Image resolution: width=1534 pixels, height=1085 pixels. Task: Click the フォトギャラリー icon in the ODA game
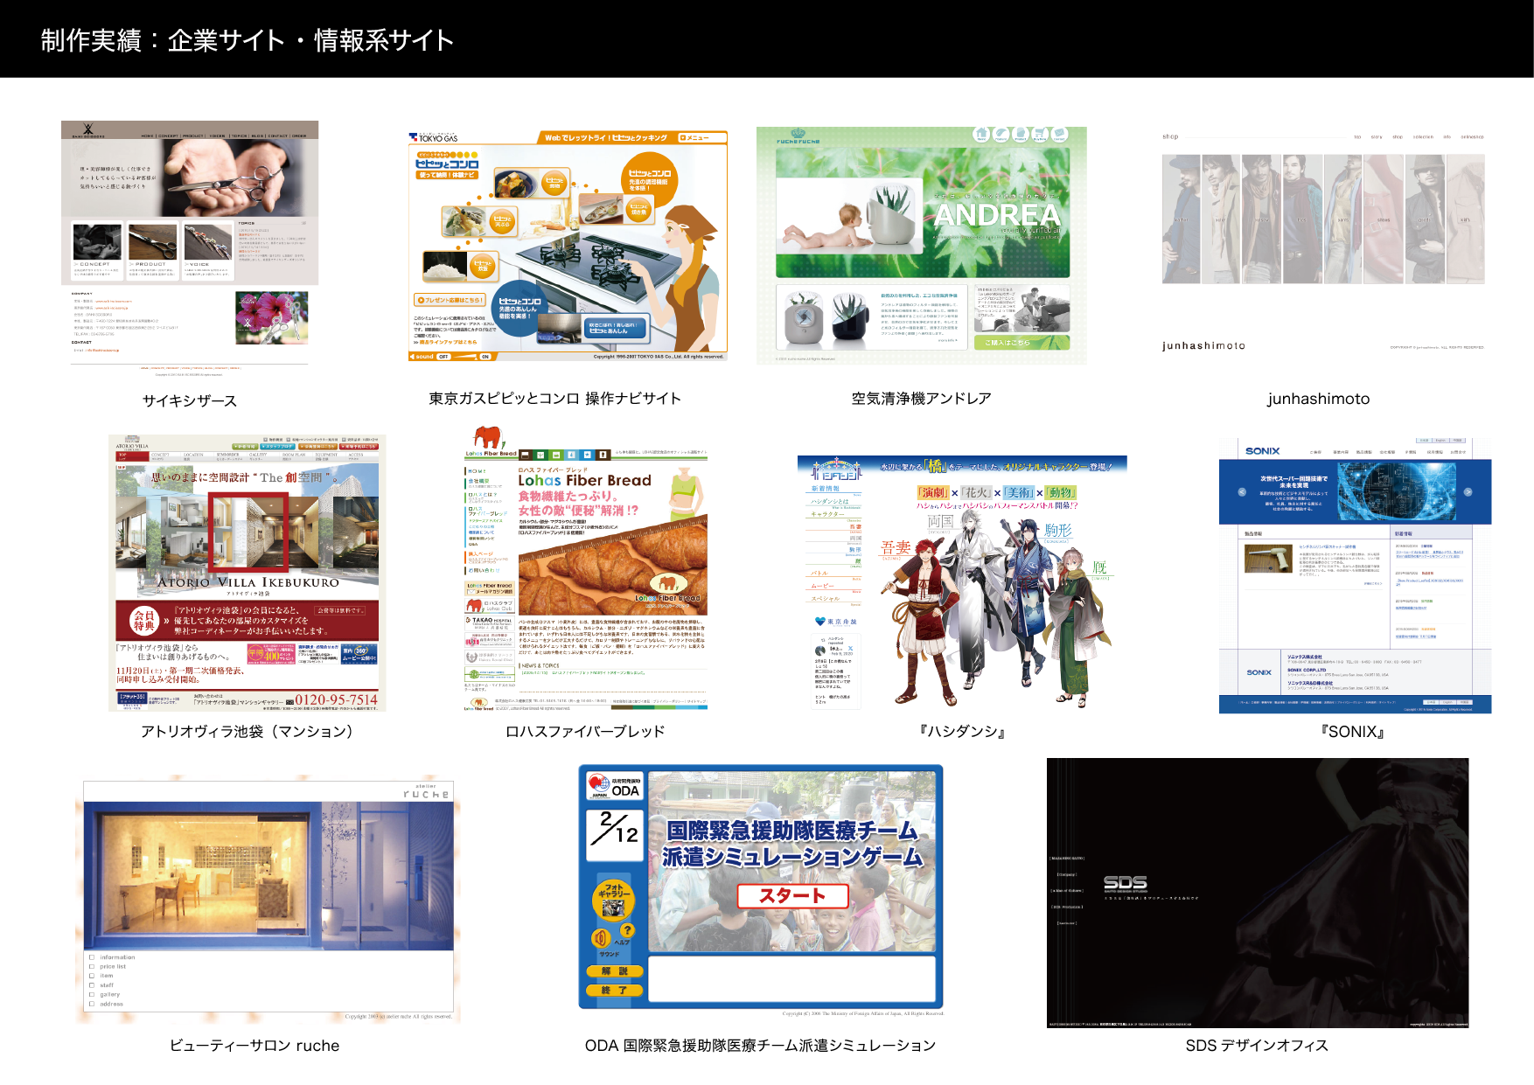(613, 898)
